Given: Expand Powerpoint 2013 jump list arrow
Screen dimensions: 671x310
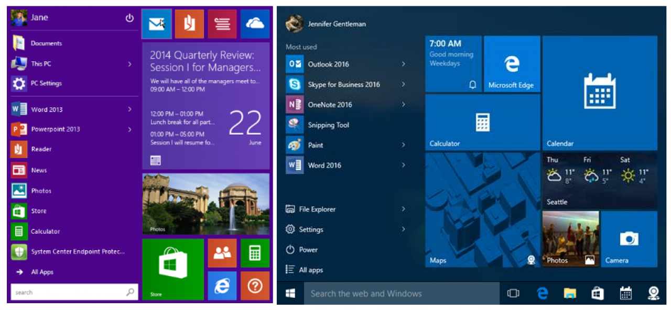Looking at the screenshot, I should [129, 129].
